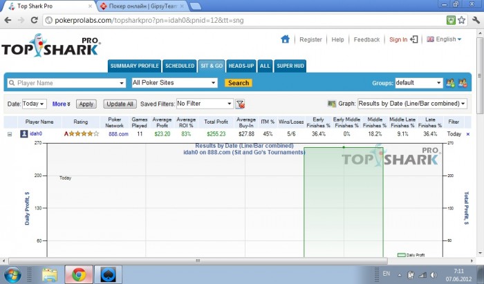Open the idah0 player name link
Screen dimensions: 484x284
tap(36, 134)
